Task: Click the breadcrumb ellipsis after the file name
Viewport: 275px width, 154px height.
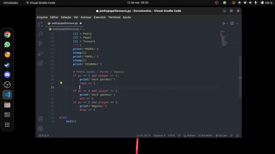Action: click(x=83, y=29)
